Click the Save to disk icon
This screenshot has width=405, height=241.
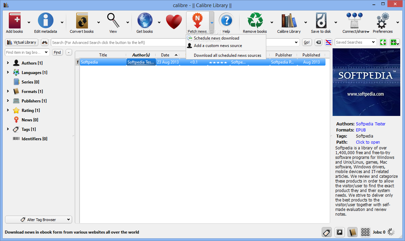point(321,21)
